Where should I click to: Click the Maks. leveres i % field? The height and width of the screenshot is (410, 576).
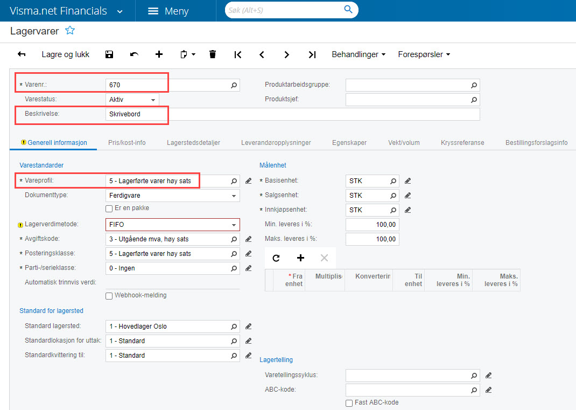point(372,239)
